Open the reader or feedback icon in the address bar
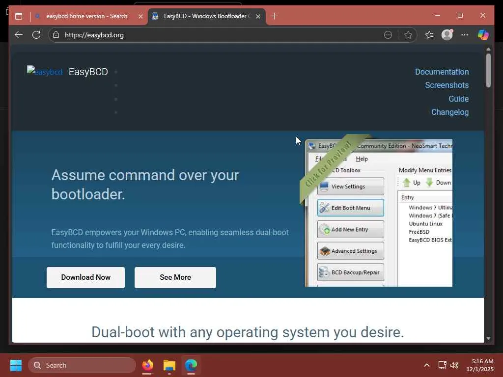The width and height of the screenshot is (503, 377). (x=388, y=35)
